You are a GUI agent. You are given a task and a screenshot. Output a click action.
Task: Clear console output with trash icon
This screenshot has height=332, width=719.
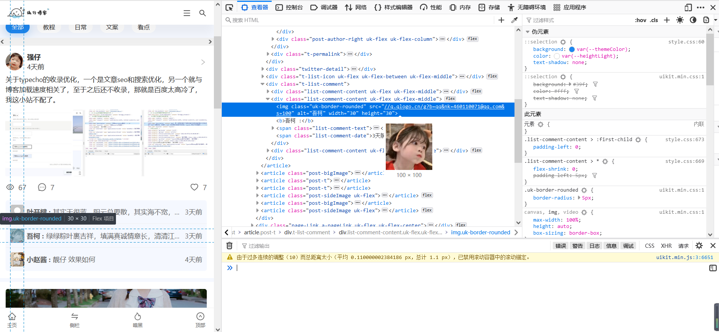click(x=229, y=246)
